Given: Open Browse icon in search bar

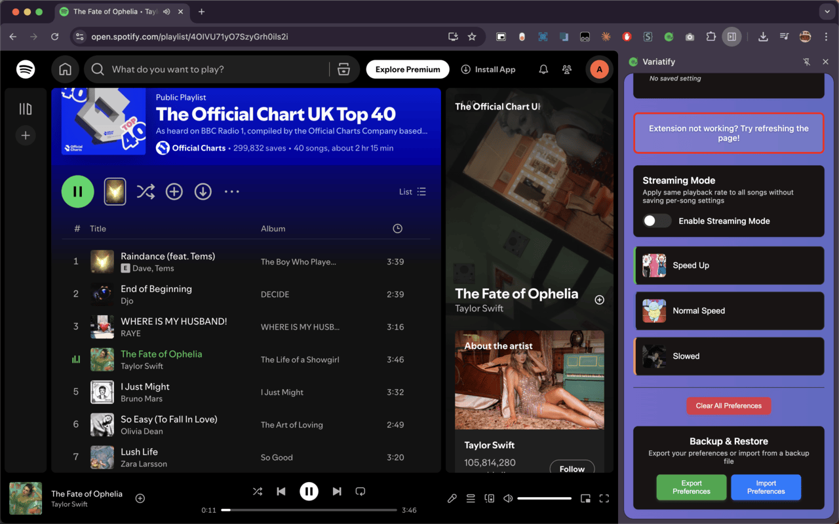Looking at the screenshot, I should click(343, 69).
